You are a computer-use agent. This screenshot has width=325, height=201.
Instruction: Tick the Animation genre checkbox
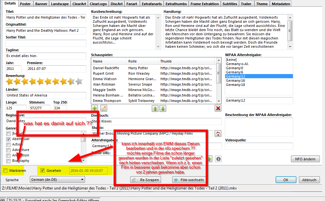(x=8, y=155)
